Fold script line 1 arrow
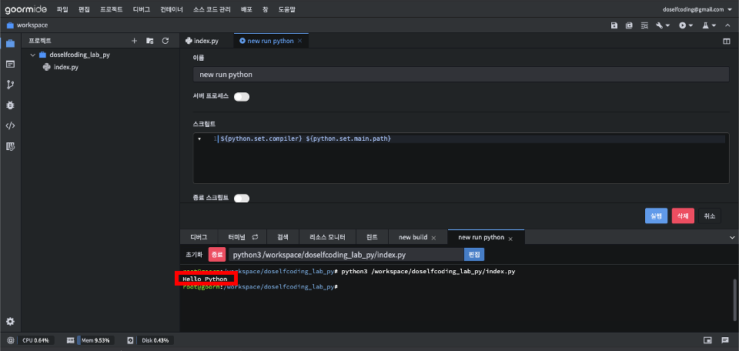Screen dimensions: 739x351 tap(199, 139)
